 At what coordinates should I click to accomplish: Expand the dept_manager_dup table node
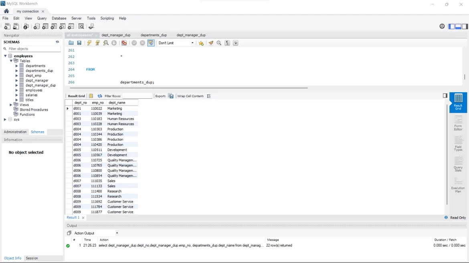pyautogui.click(x=17, y=85)
